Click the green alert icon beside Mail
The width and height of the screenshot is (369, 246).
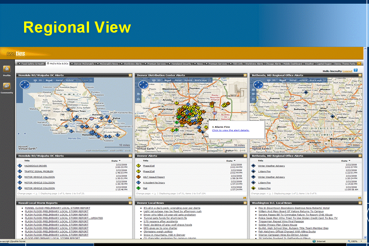[x=138, y=188]
